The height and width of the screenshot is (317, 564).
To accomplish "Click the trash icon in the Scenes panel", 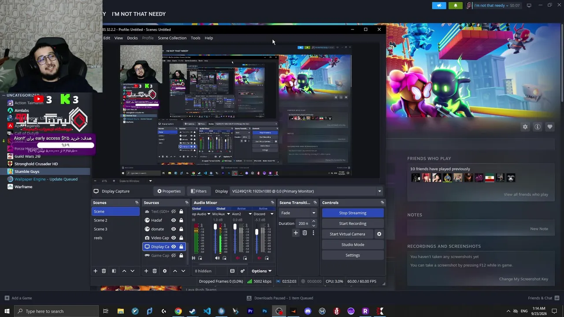I will point(104,271).
